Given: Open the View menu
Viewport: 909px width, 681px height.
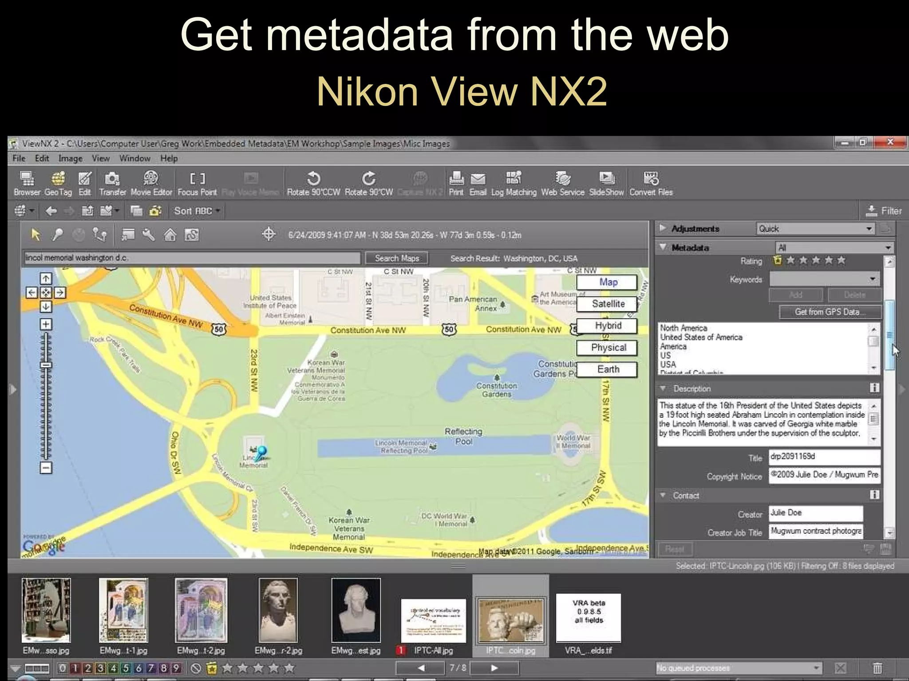Looking at the screenshot, I should (x=101, y=158).
